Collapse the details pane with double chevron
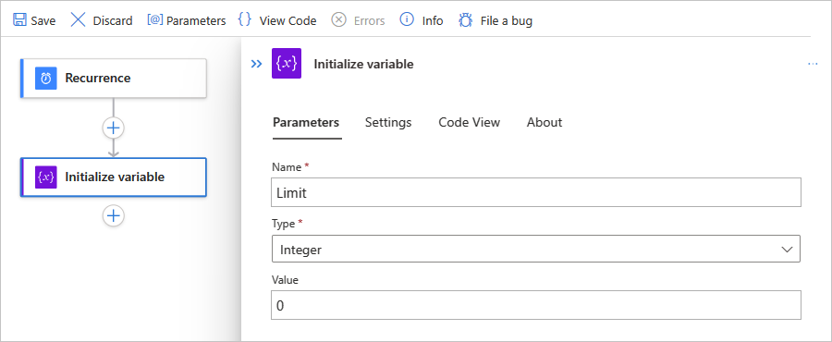 pos(256,64)
